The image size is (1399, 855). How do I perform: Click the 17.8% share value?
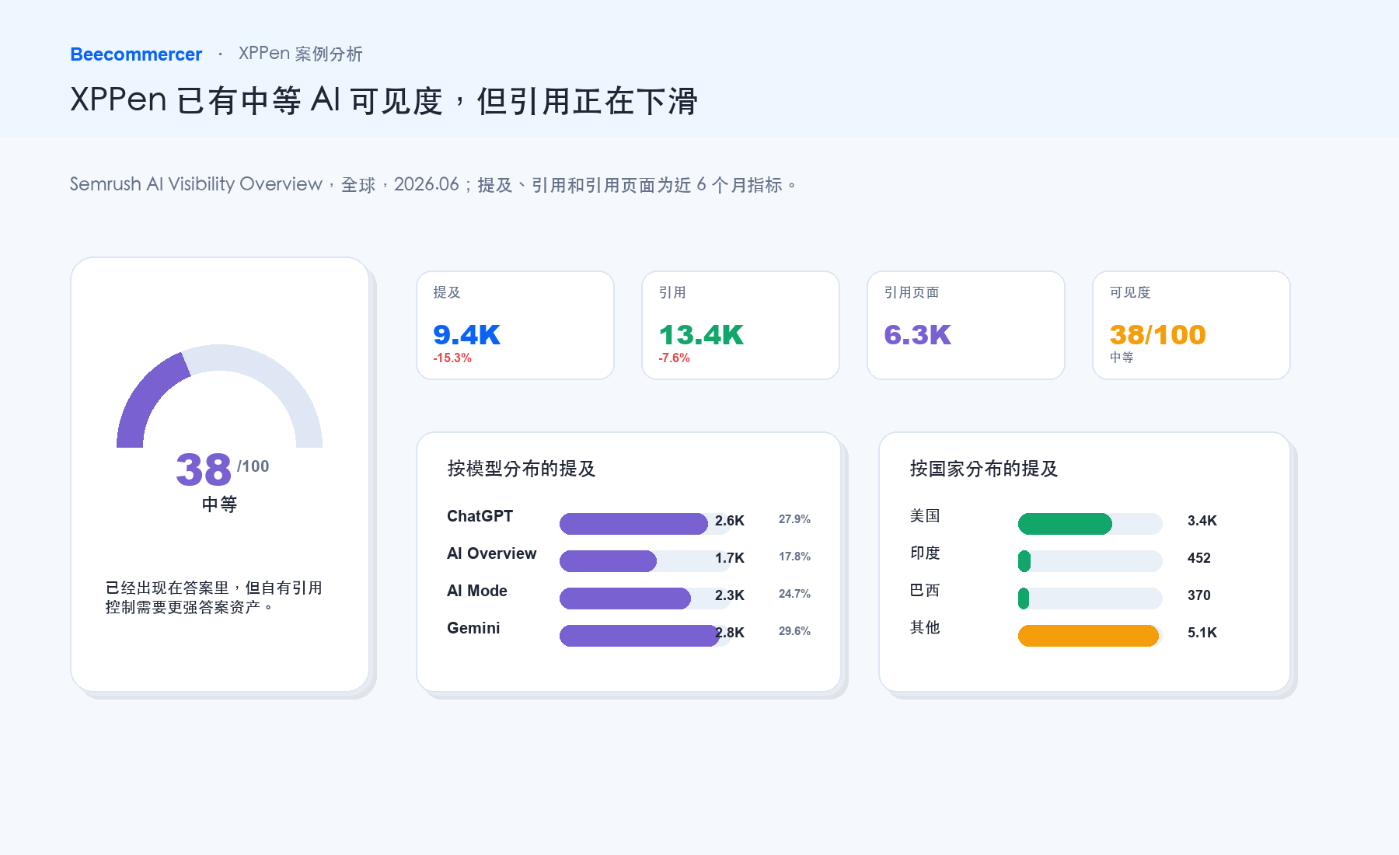click(x=794, y=557)
